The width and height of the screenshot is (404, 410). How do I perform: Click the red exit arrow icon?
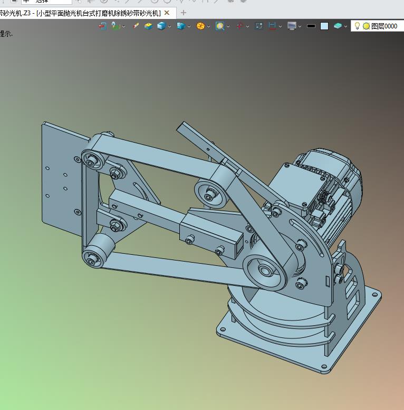point(102,26)
